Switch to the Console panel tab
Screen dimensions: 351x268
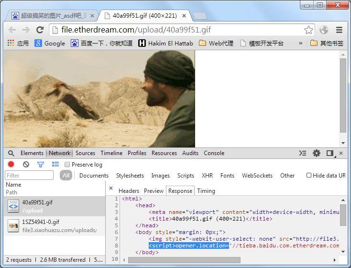(214, 153)
